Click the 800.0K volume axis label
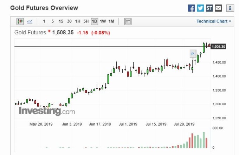Screen dimensions: 239x155 click(x=218, y=128)
